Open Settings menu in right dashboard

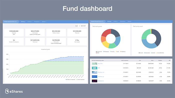coord(129,21)
